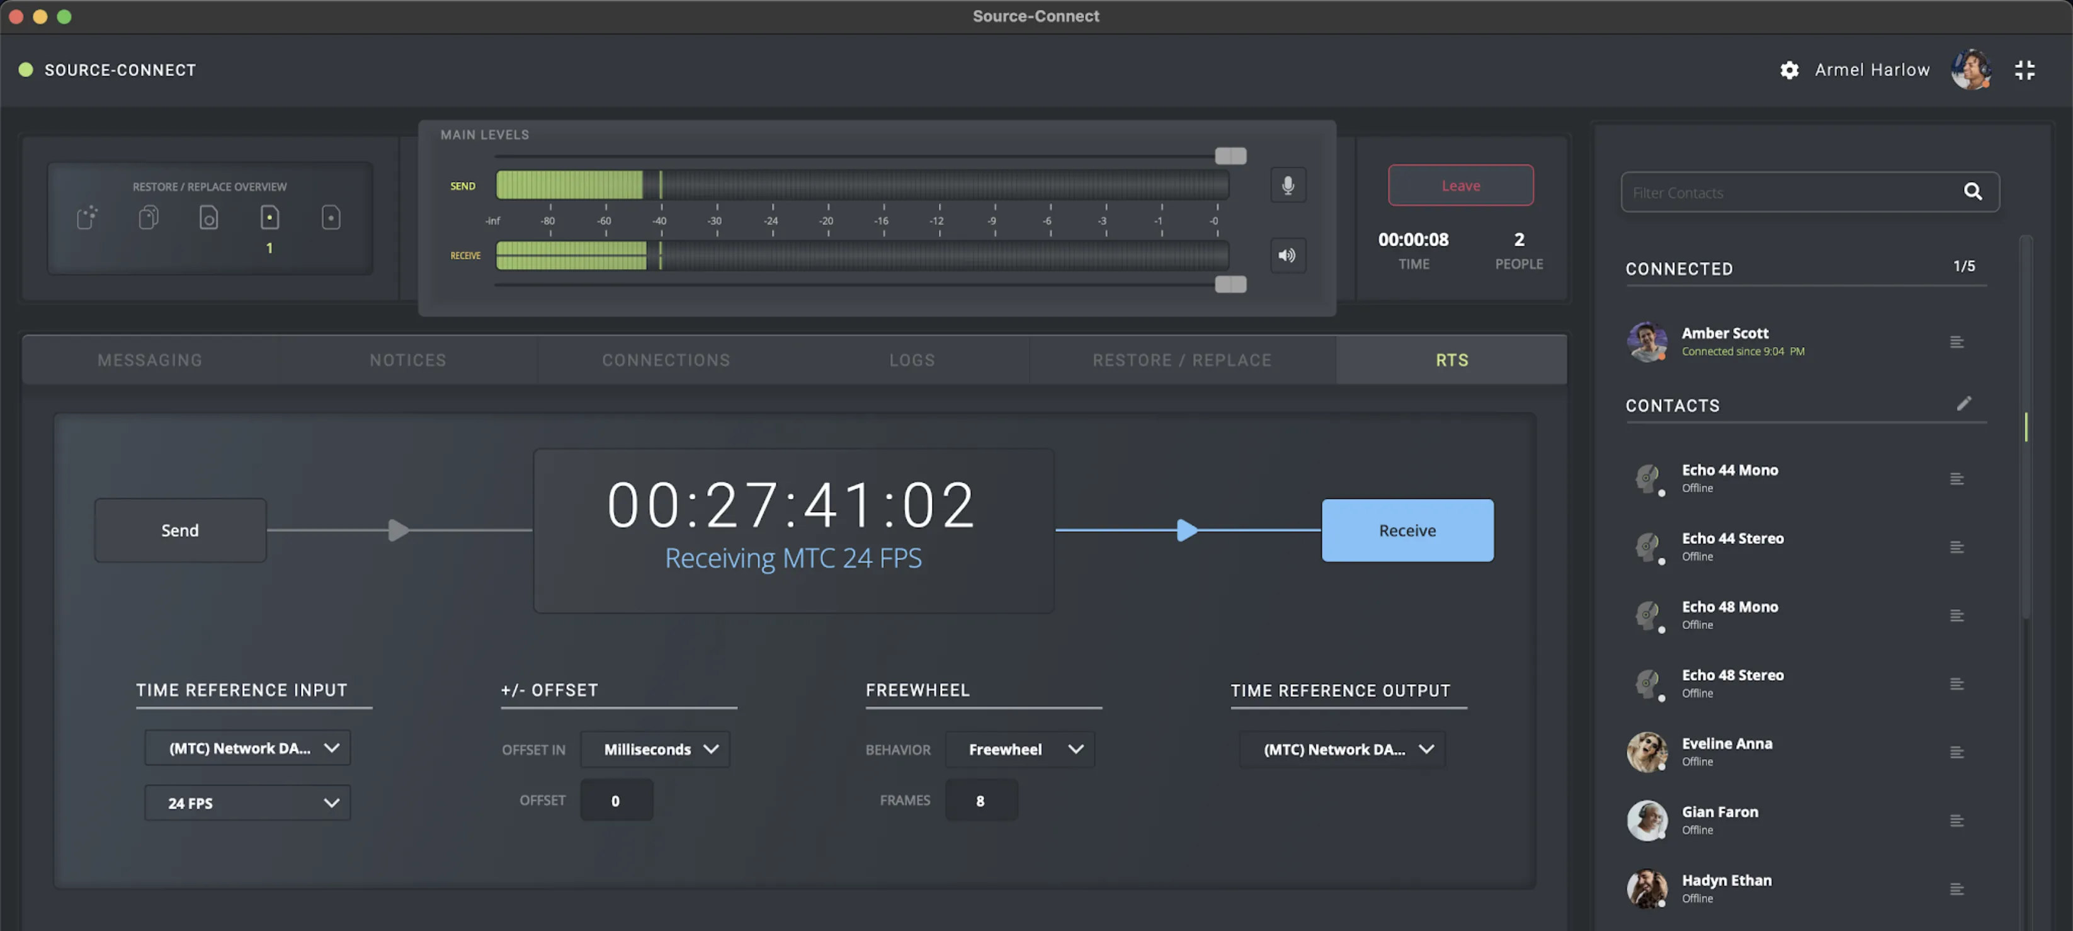Select the Gian Faron contact name
The height and width of the screenshot is (931, 2073).
pos(1720,812)
